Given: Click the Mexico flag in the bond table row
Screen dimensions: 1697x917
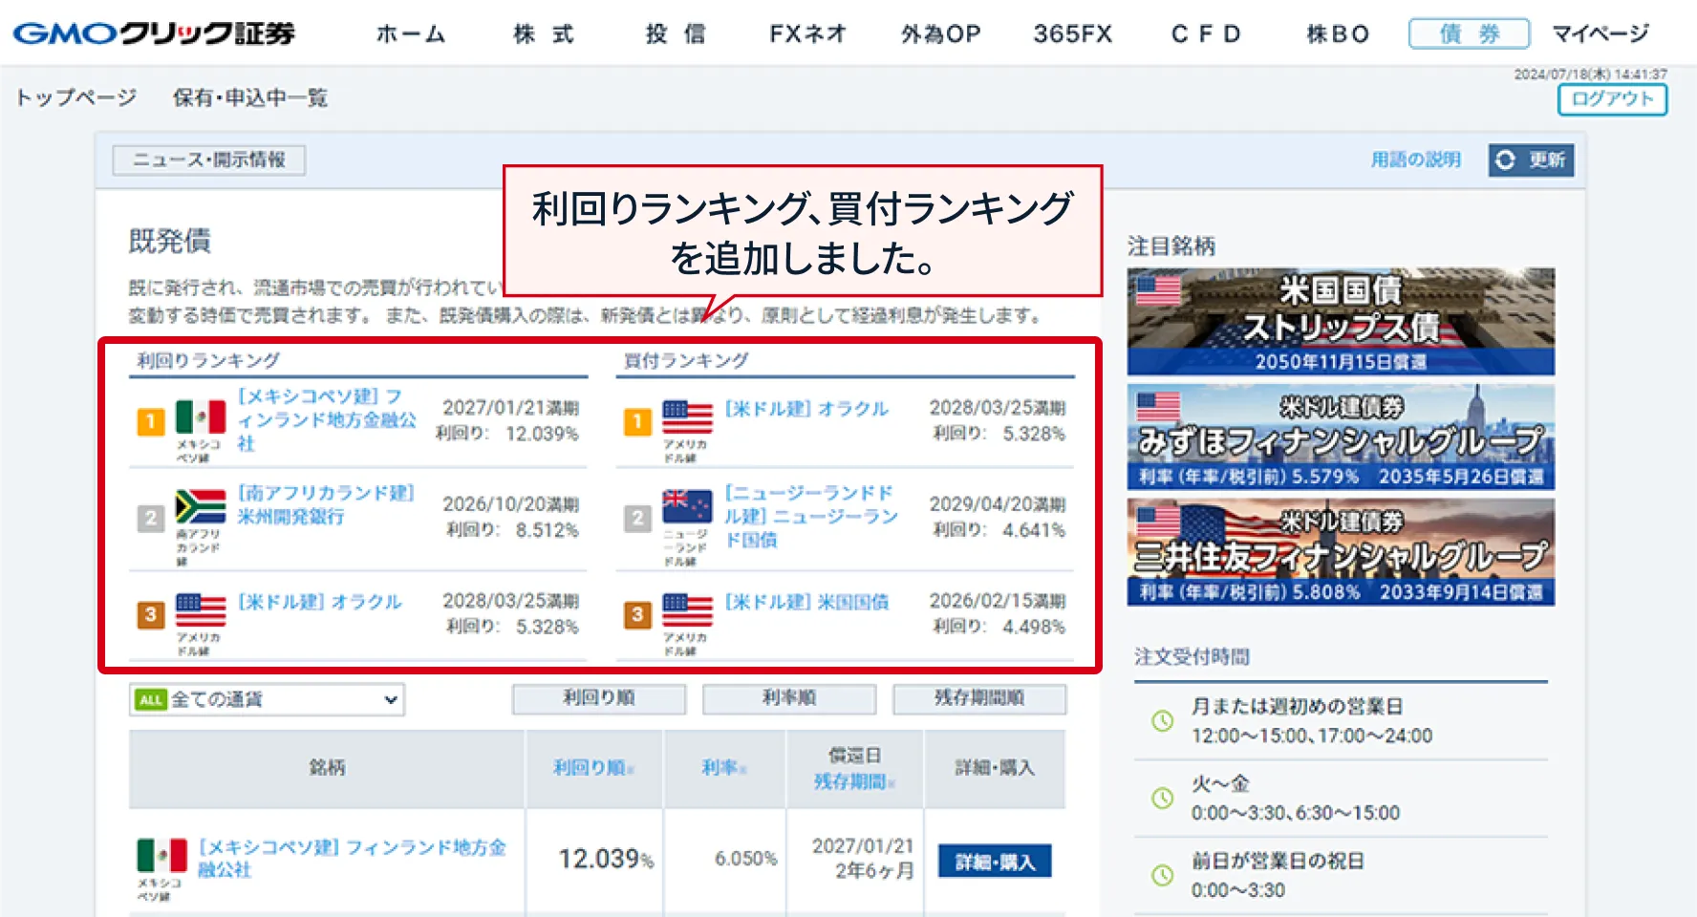Looking at the screenshot, I should pyautogui.click(x=161, y=855).
